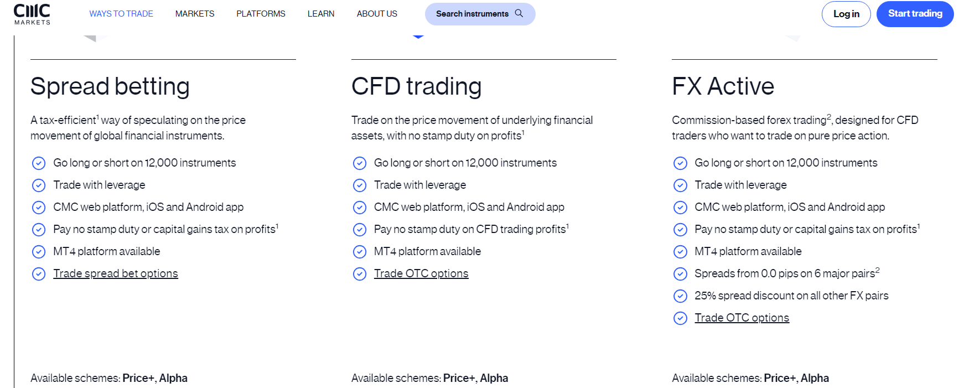Expand the Platforms navigation menu
Image resolution: width=959 pixels, height=388 pixels.
tap(261, 14)
